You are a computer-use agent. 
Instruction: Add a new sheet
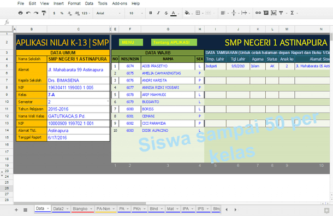[x=16, y=210]
